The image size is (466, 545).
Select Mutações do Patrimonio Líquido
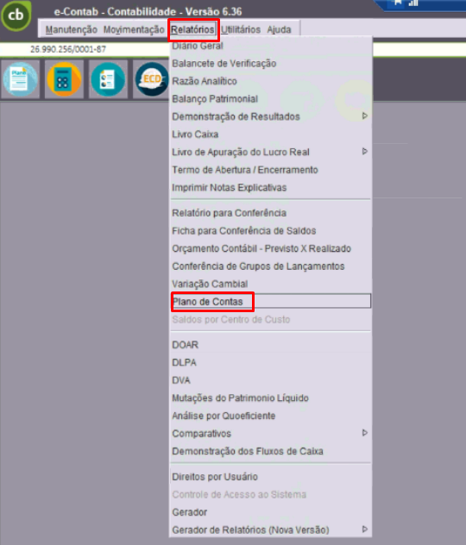(x=271, y=398)
